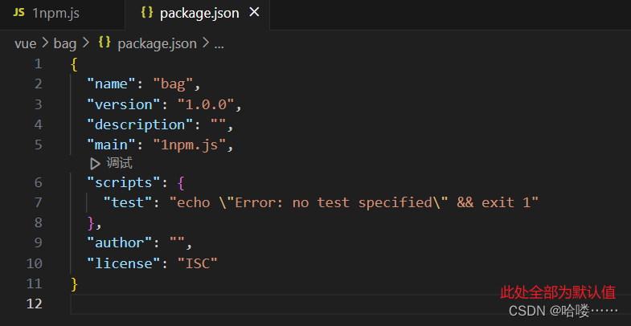Viewport: 631px width, 326px height.
Task: Click the opening brace on line 1
Action: pyautogui.click(x=74, y=64)
